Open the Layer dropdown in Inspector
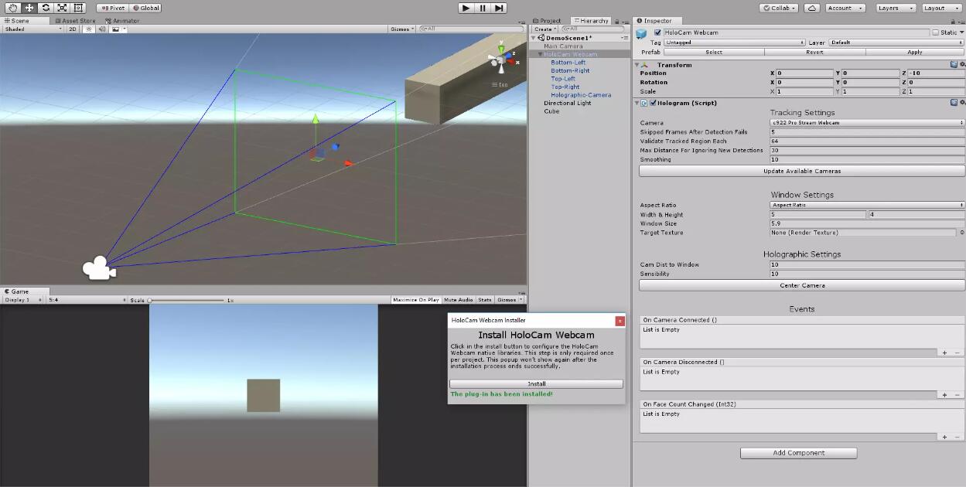The height and width of the screenshot is (487, 966). (x=896, y=43)
